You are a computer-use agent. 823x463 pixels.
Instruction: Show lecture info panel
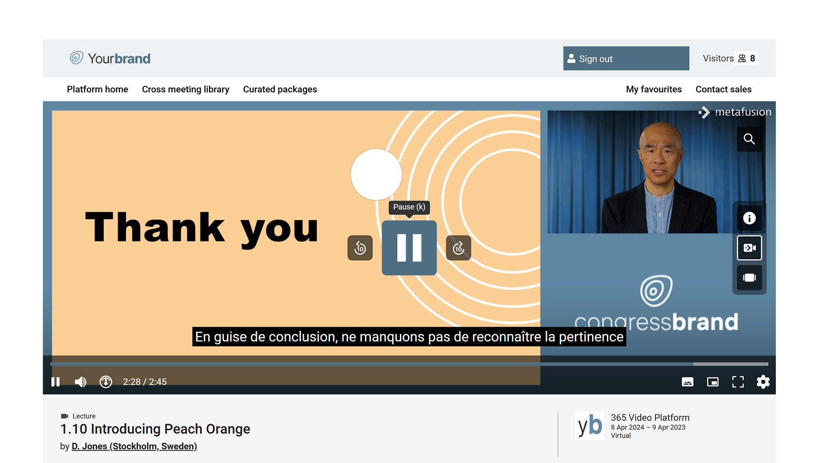pos(749,218)
